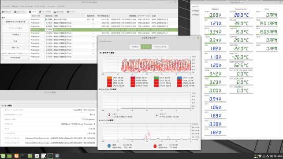Click the green highlighted PrimeGrid task row
The height and width of the screenshot is (159, 283).
pos(104,30)
